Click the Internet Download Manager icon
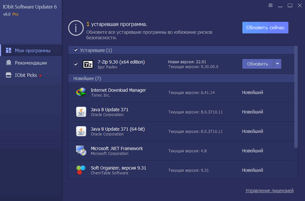Screen dimensions: 305x201 coord(81,92)
